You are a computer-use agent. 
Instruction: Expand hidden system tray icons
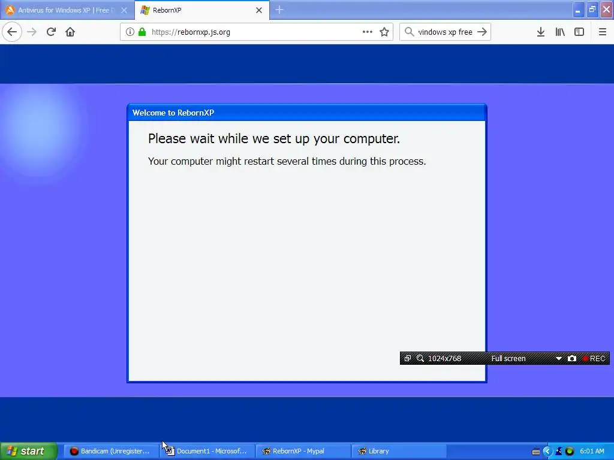pyautogui.click(x=547, y=451)
